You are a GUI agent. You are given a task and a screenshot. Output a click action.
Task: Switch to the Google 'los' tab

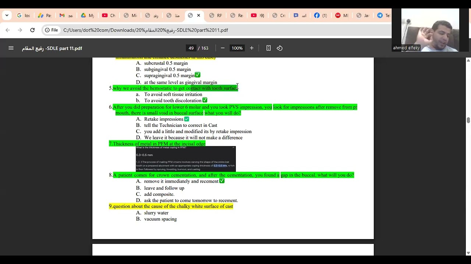click(24, 15)
